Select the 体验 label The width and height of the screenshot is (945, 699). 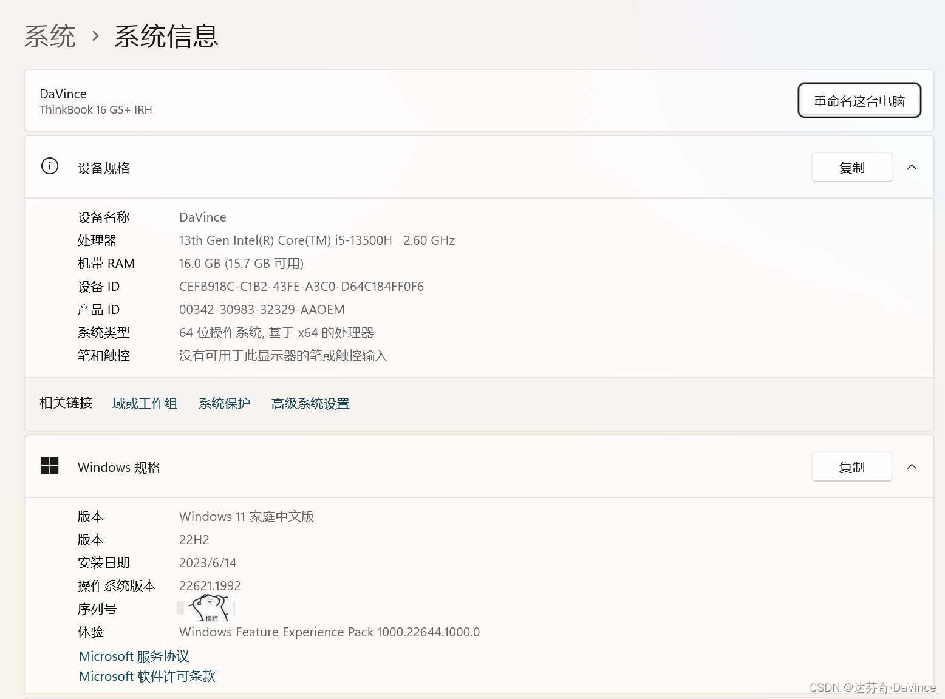[90, 632]
